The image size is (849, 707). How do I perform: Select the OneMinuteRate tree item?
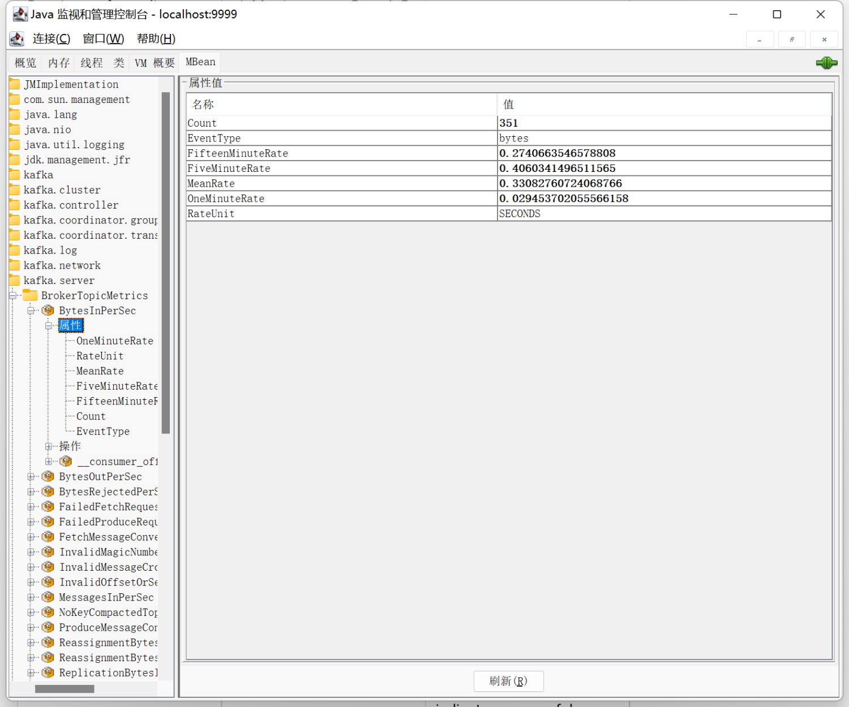tap(115, 341)
